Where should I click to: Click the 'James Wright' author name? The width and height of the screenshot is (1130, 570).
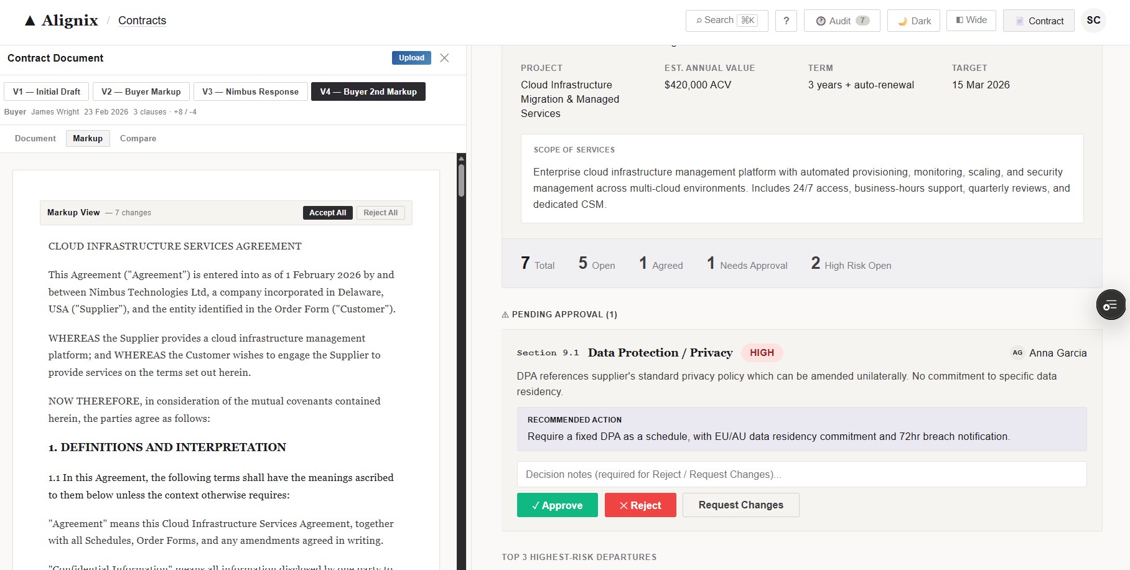pyautogui.click(x=55, y=112)
